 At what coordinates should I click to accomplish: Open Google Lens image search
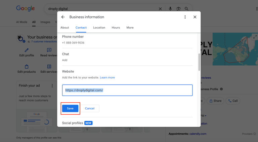point(178,9)
